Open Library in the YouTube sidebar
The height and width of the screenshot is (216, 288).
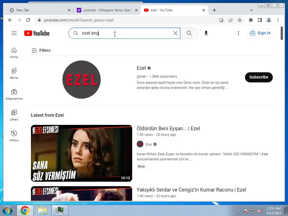point(14,115)
